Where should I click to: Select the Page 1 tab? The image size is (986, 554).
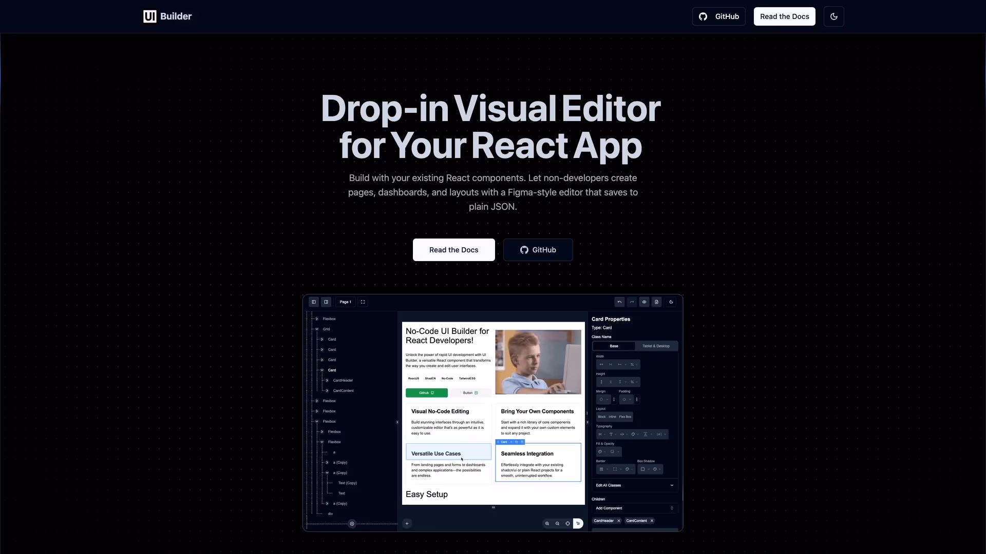tap(346, 302)
